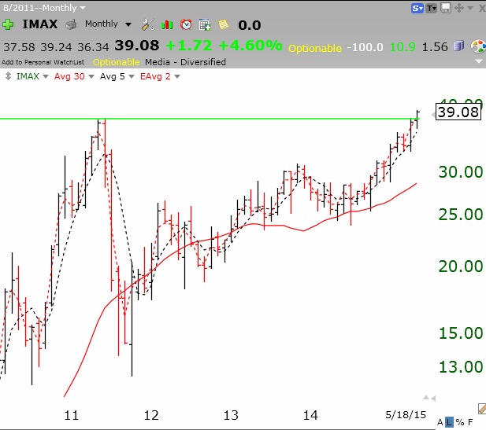This screenshot has height=430, width=486.
Task: Open the 8/2011--Monthly title dropdown
Action: (x=83, y=8)
